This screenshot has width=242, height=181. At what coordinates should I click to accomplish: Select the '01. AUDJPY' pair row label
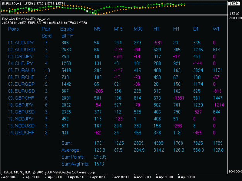tap(21, 43)
